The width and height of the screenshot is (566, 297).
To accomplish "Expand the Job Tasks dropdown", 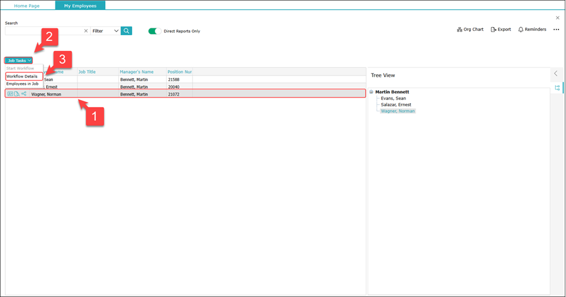I will coord(19,60).
